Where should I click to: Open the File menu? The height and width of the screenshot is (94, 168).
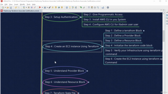coord(2,4)
